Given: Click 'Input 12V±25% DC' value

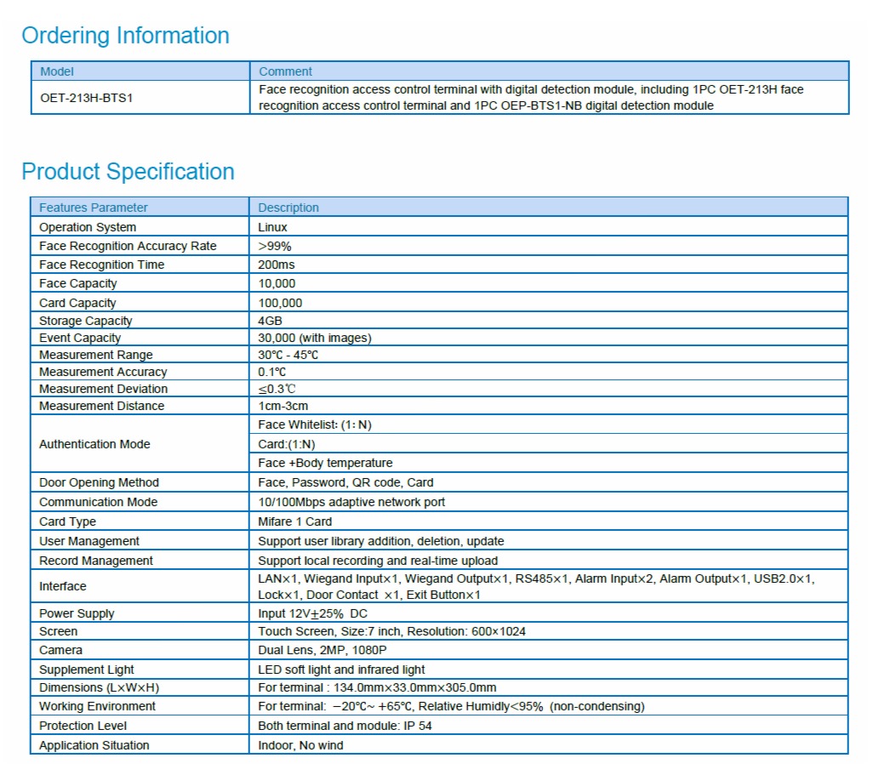Looking at the screenshot, I should (312, 613).
